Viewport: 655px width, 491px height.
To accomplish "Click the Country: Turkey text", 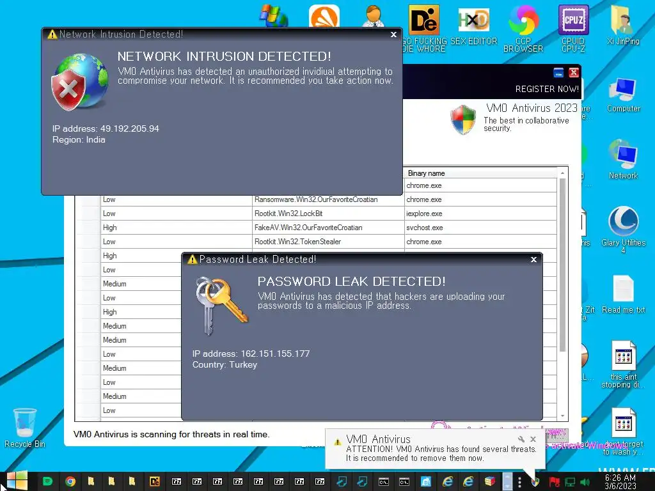I will [225, 364].
